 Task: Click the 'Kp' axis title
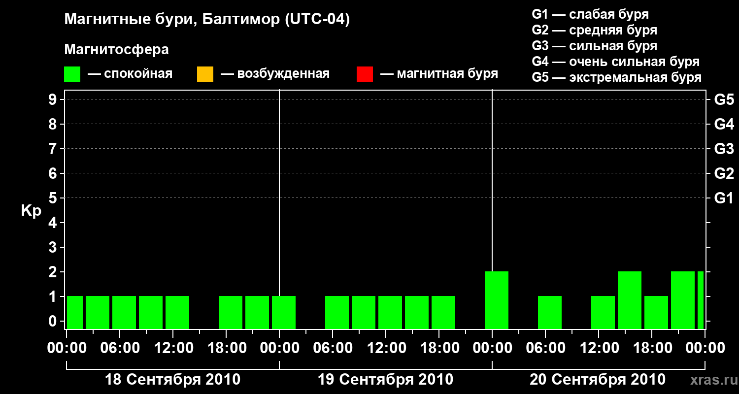coord(31,211)
